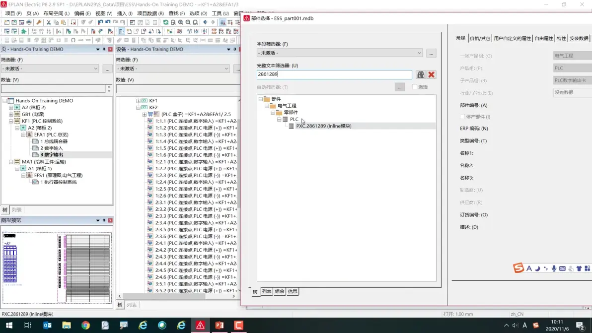Screen dimensions: 592x333
Task: Click the wrench settings icon in toolbar
Action: 39,22
